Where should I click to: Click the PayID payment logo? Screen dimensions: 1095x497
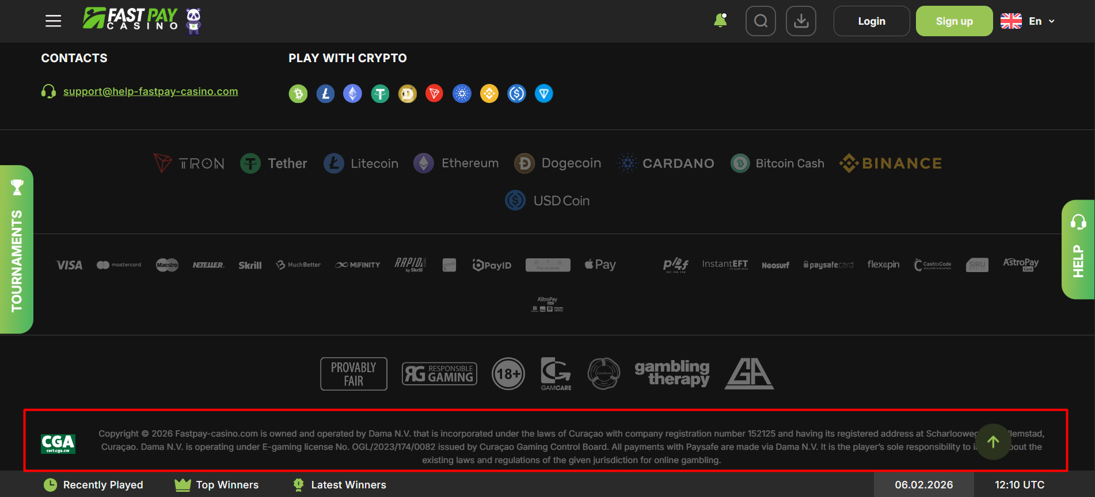click(492, 265)
